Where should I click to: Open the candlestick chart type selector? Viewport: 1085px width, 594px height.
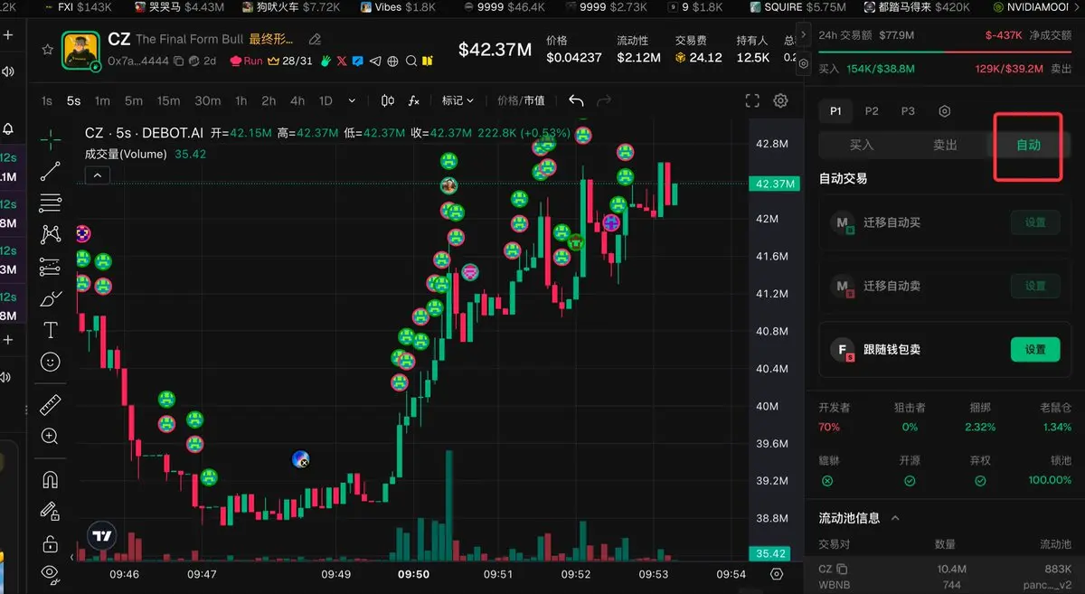tap(389, 101)
